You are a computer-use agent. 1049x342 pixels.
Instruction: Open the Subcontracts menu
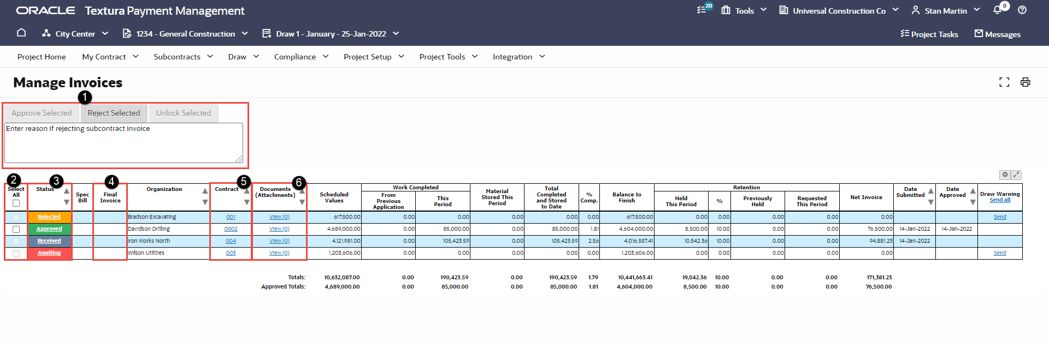coord(183,57)
